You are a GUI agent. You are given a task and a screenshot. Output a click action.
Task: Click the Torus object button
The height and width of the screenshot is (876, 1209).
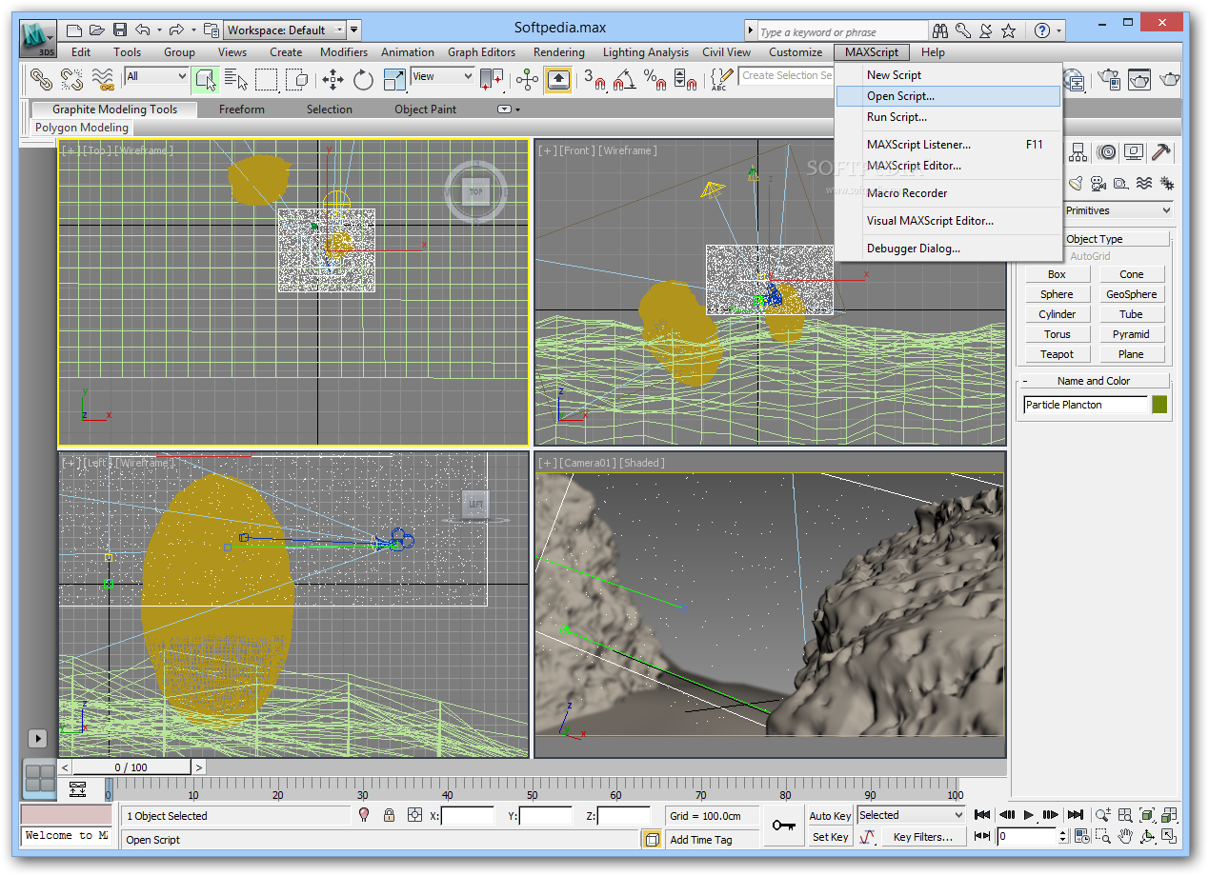coord(1057,334)
